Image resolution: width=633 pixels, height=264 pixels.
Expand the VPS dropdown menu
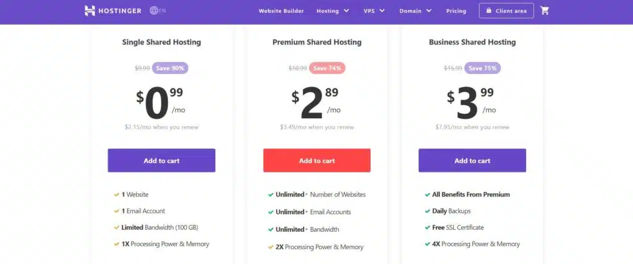374,11
